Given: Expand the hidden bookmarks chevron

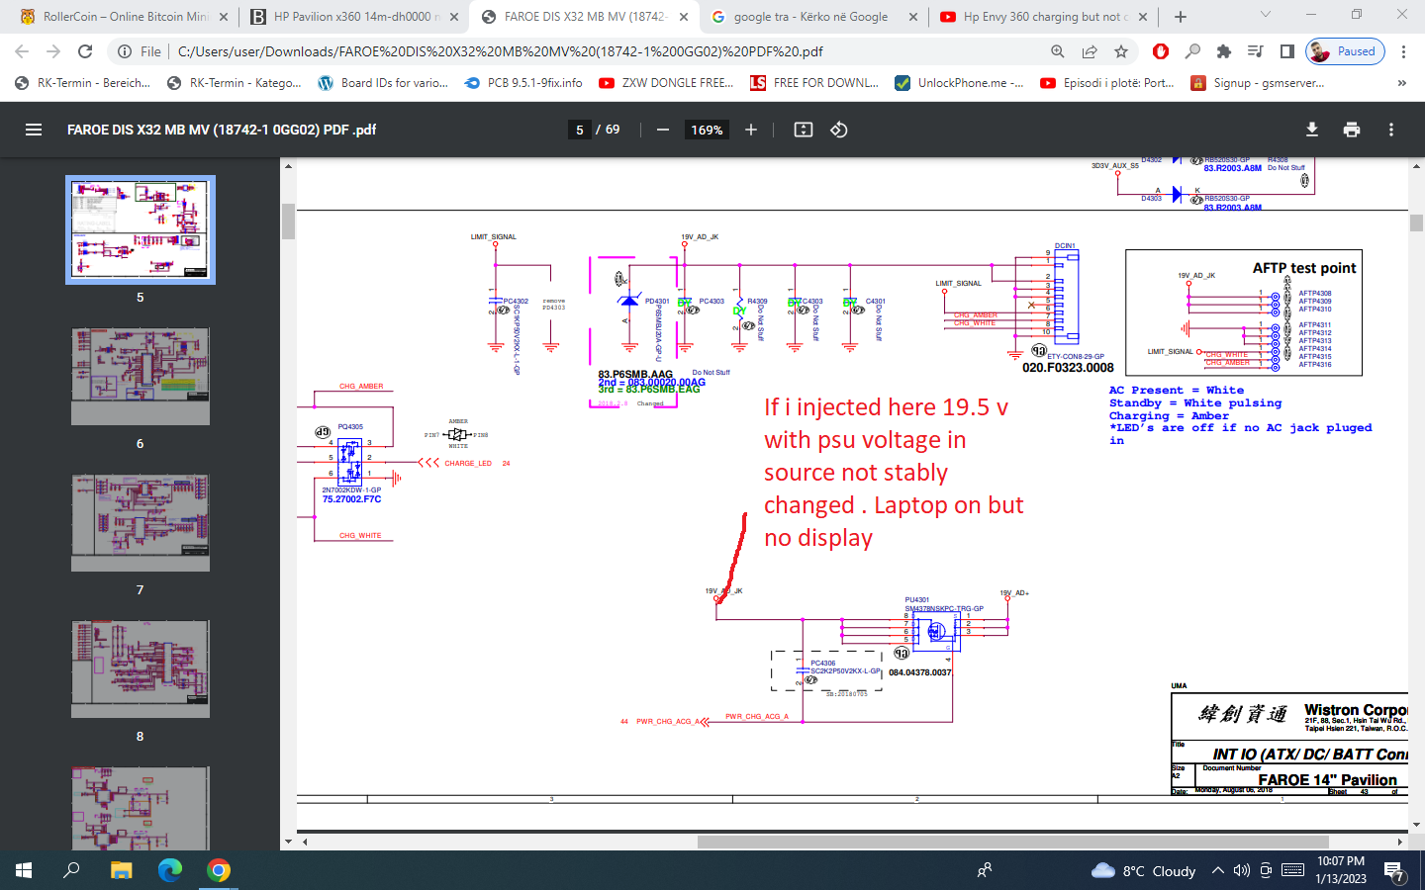Looking at the screenshot, I should [x=1401, y=83].
